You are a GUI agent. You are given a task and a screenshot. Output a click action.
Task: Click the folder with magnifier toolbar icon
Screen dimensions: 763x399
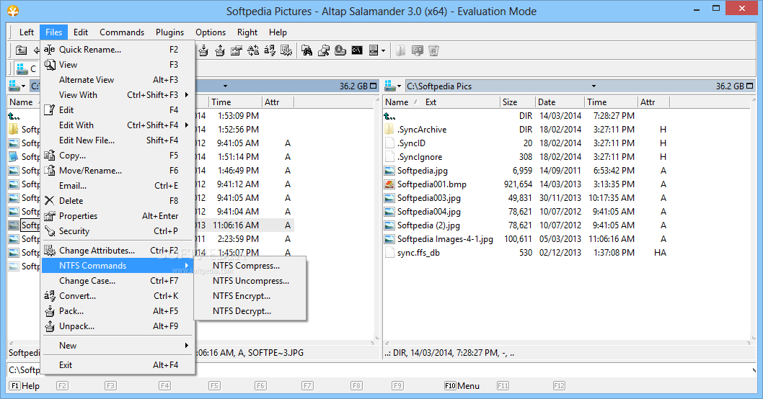tap(324, 50)
